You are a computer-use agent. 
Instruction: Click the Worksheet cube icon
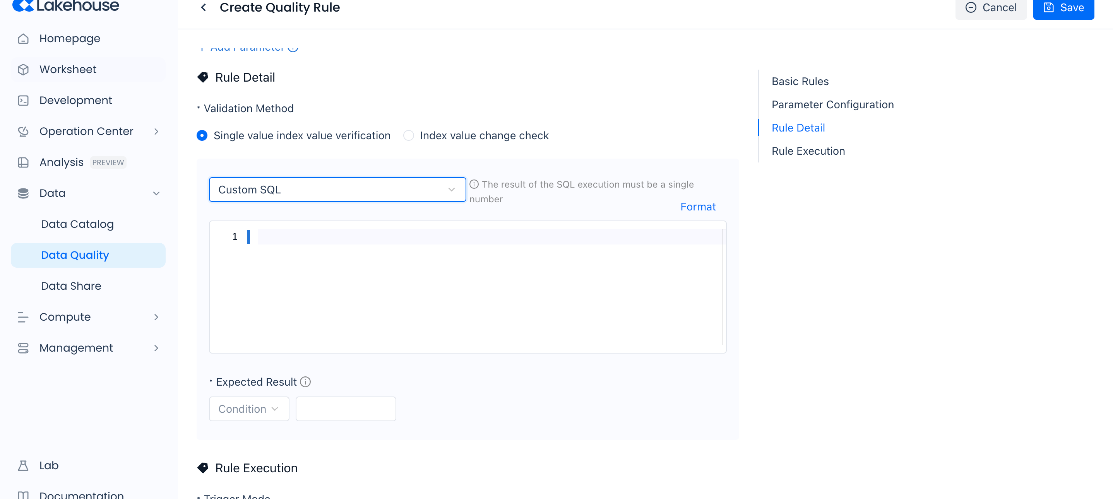point(23,70)
